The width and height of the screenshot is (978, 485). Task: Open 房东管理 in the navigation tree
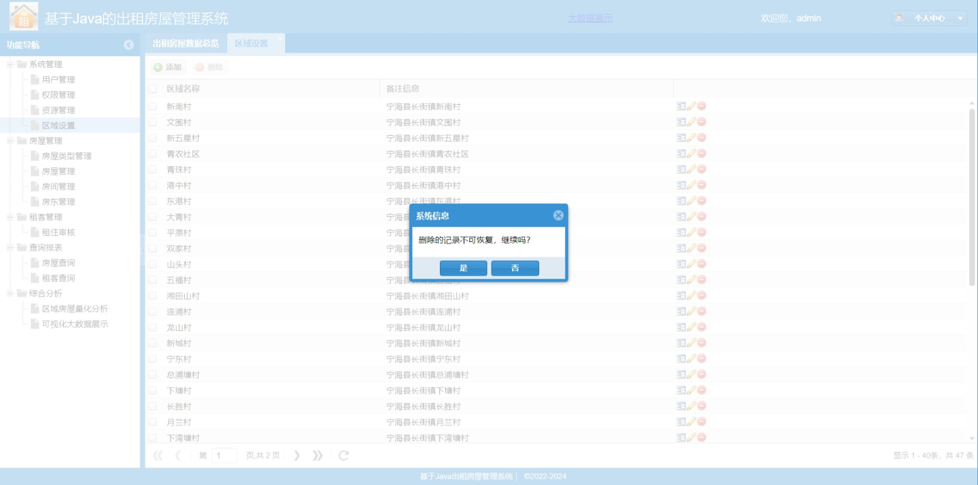[58, 202]
